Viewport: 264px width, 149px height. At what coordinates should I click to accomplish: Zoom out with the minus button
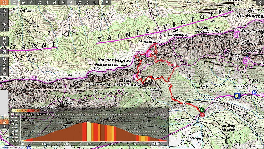pos(4,20)
